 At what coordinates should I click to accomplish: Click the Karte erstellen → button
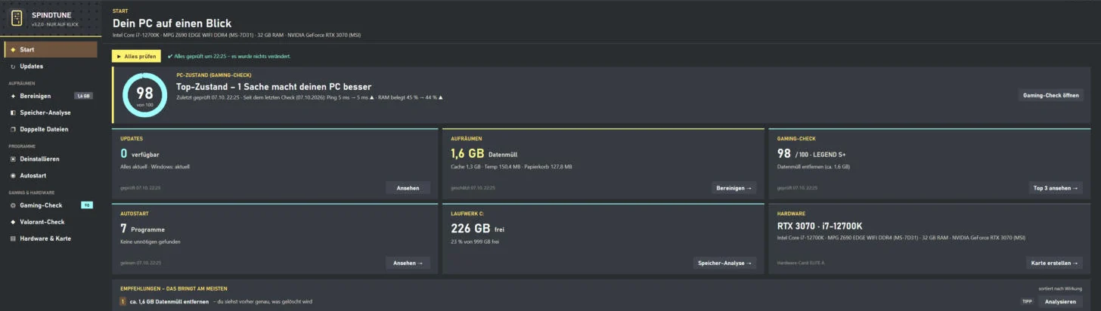[1054, 263]
